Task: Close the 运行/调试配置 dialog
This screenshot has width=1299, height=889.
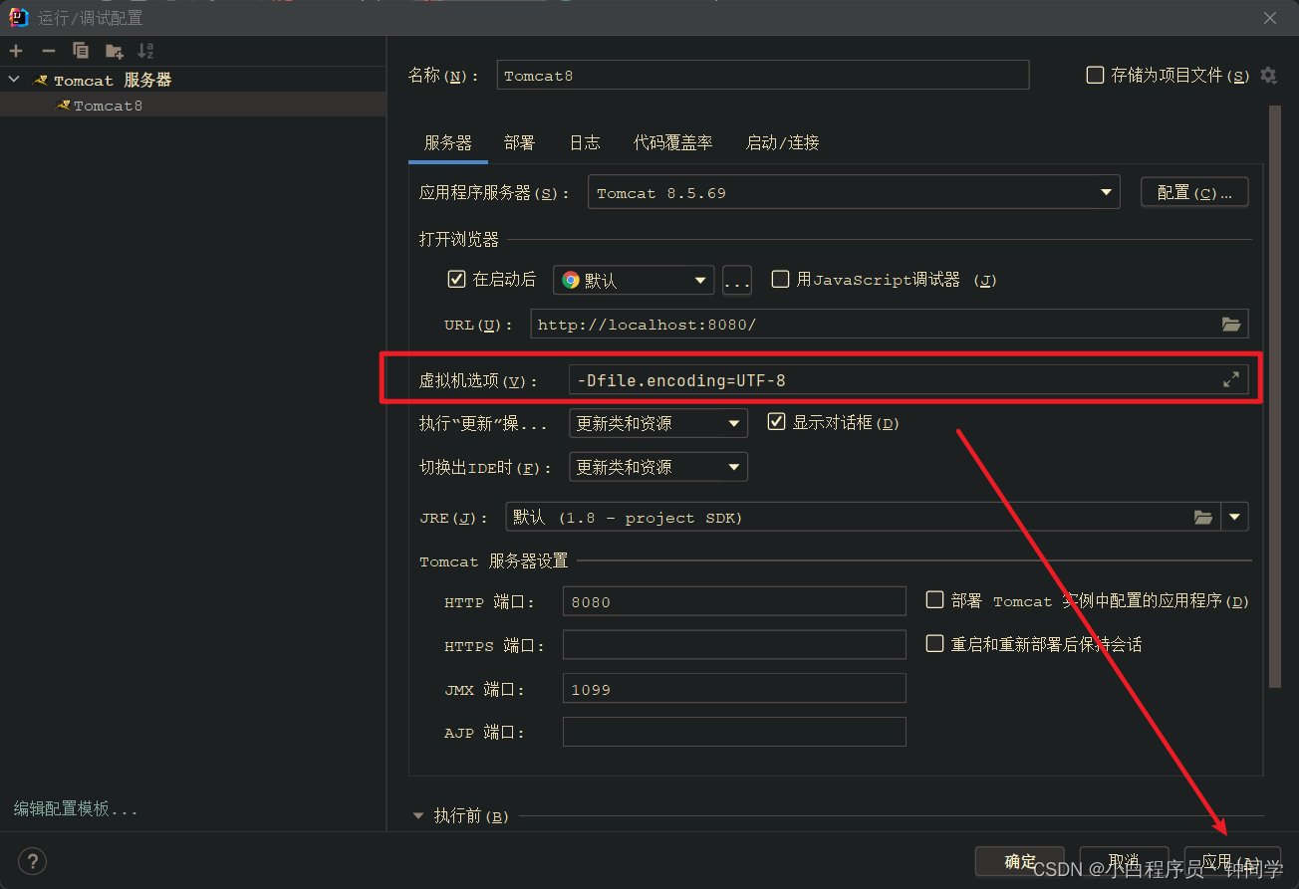Action: pos(1270,18)
